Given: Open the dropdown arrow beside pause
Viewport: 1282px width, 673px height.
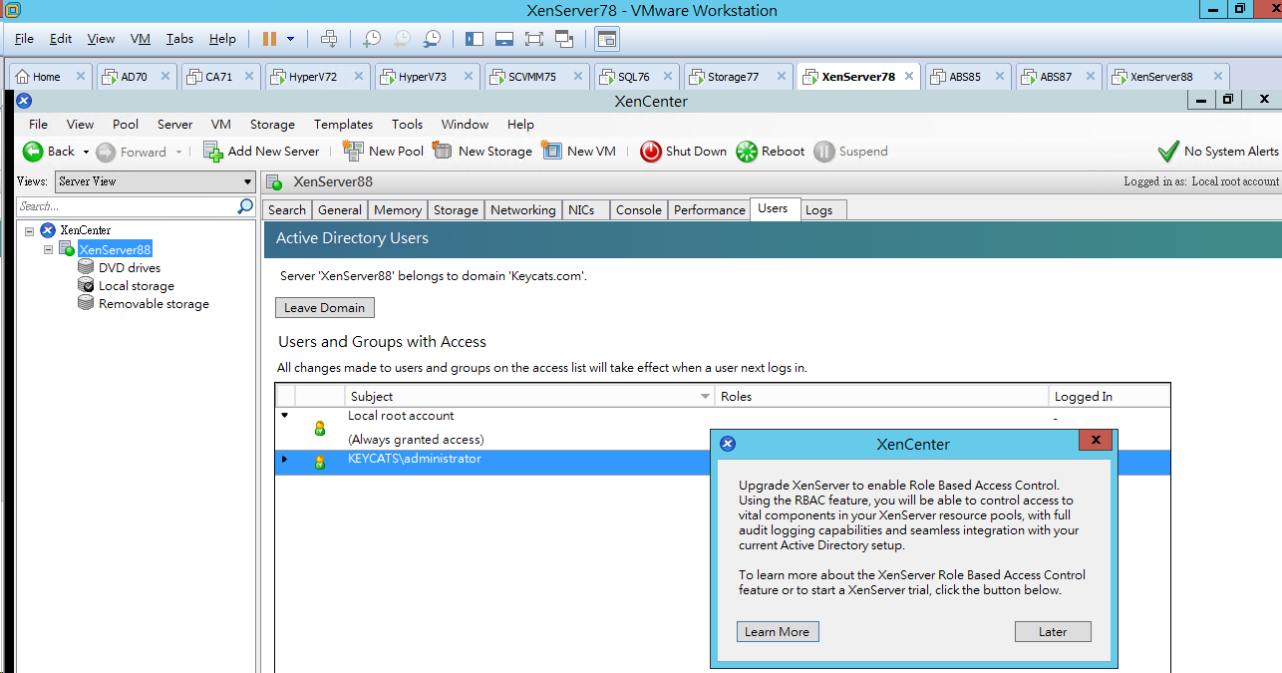Looking at the screenshot, I should pyautogui.click(x=291, y=39).
